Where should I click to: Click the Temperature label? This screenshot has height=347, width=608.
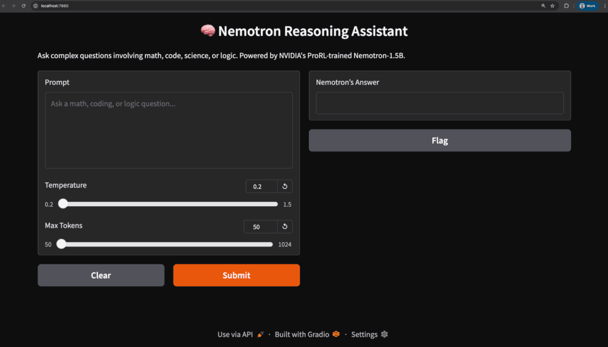(x=65, y=185)
